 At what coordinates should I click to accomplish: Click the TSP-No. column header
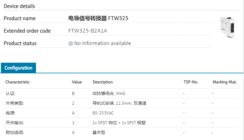point(191,82)
